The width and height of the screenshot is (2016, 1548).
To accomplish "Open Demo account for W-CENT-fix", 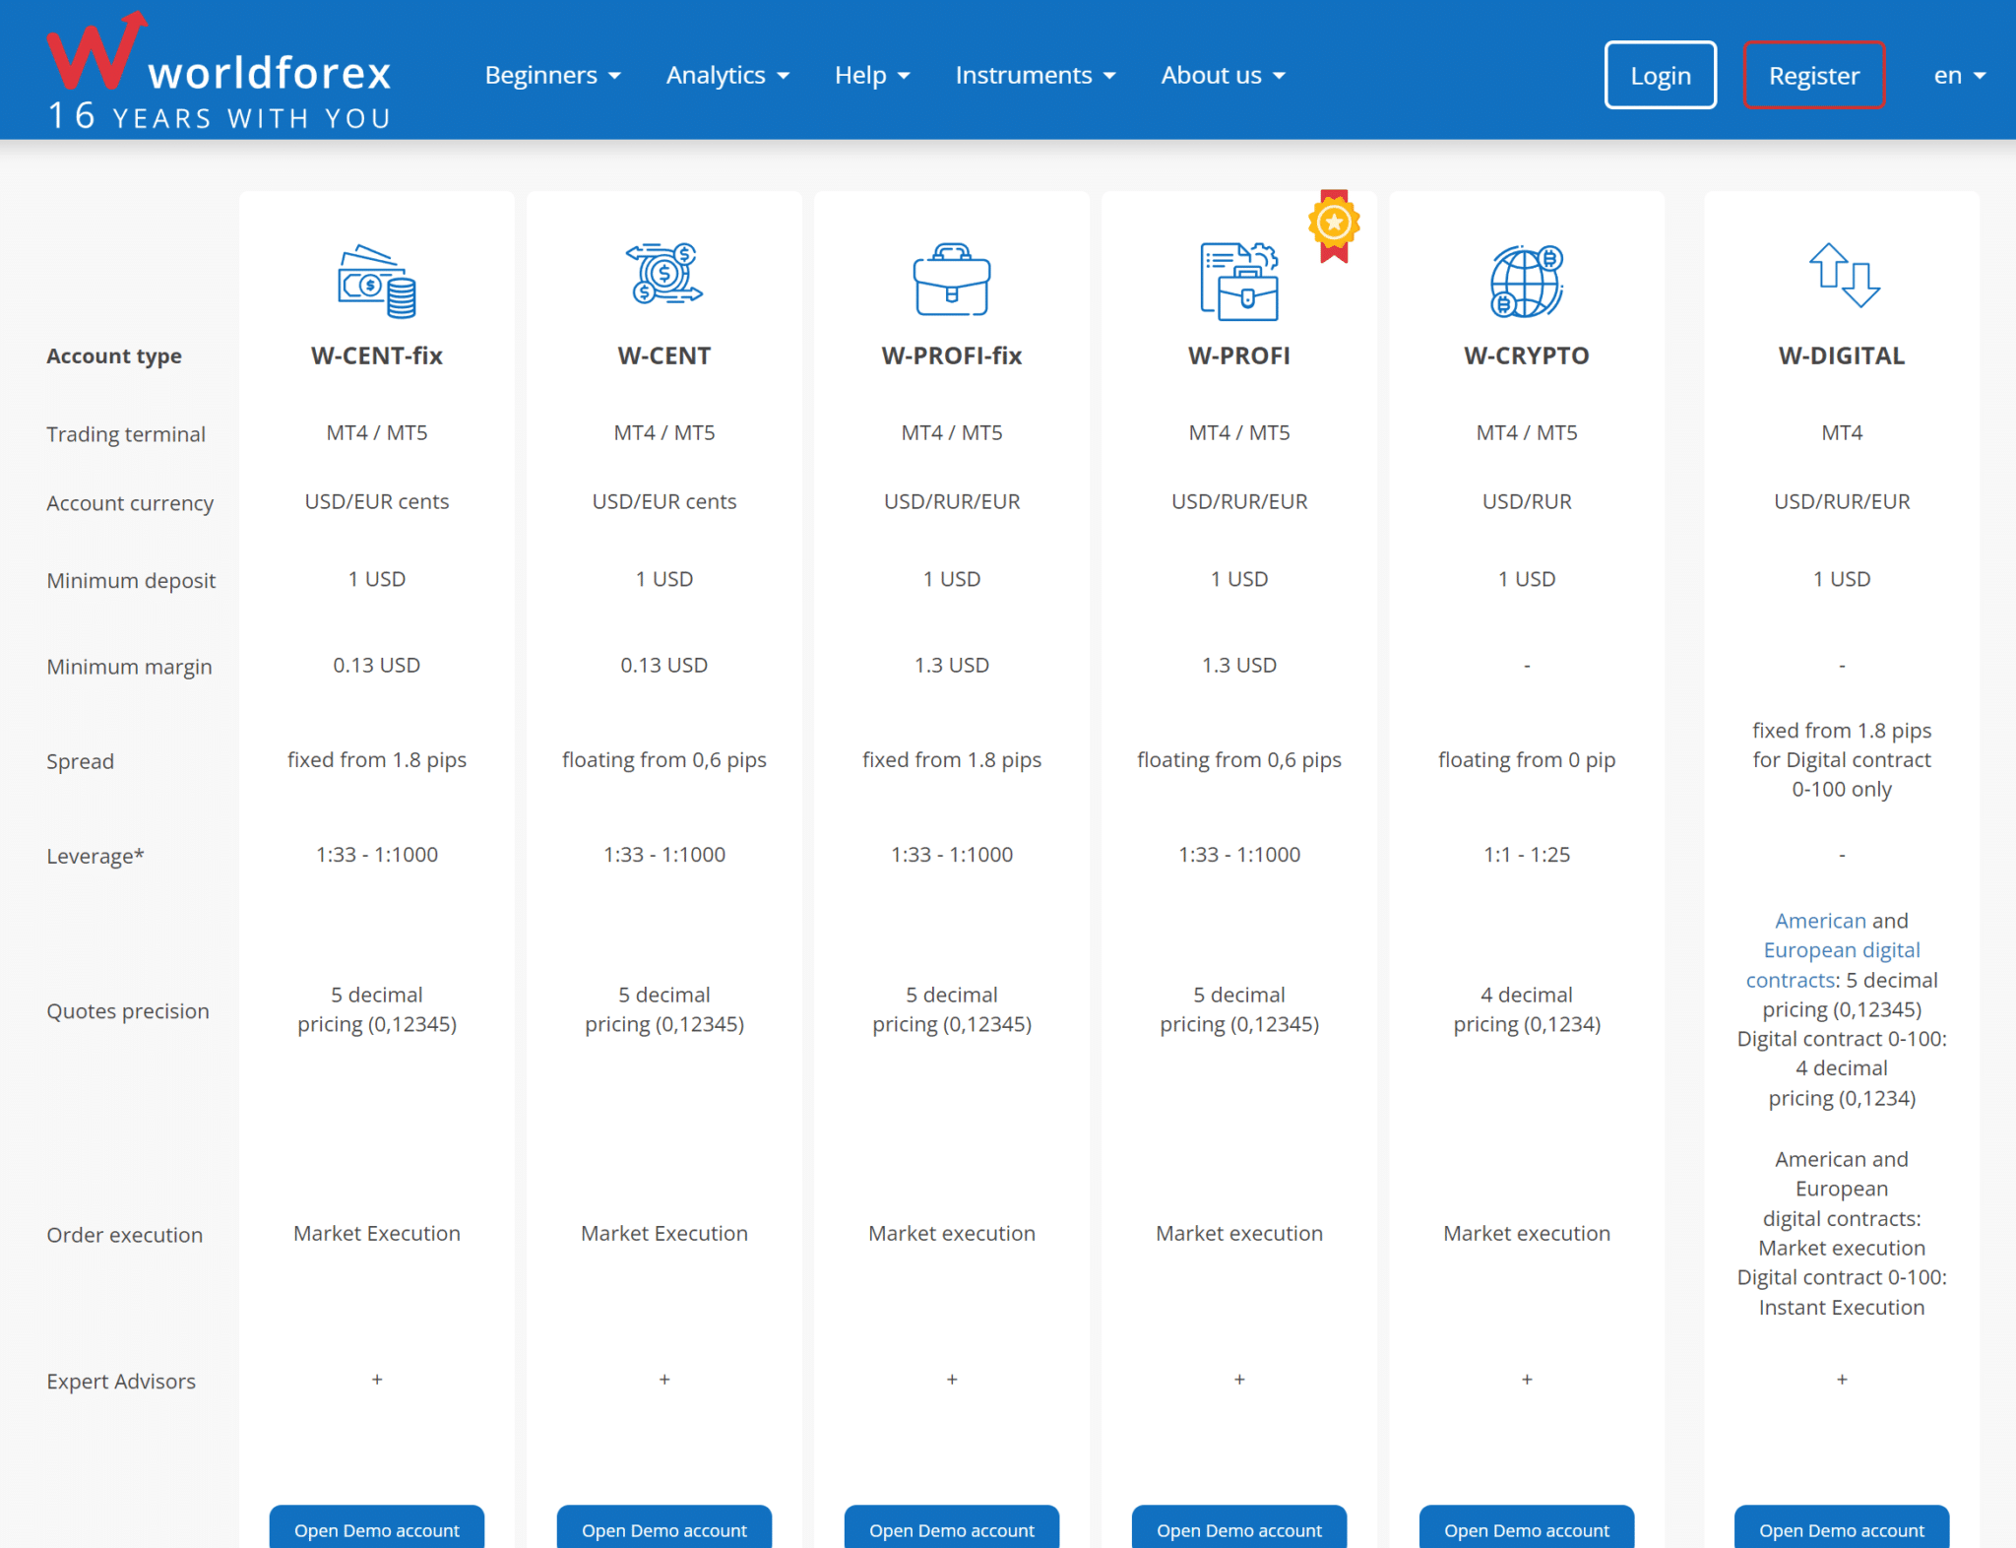I will click(376, 1529).
